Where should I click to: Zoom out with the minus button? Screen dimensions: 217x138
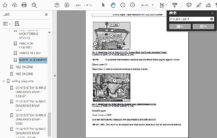123,5
